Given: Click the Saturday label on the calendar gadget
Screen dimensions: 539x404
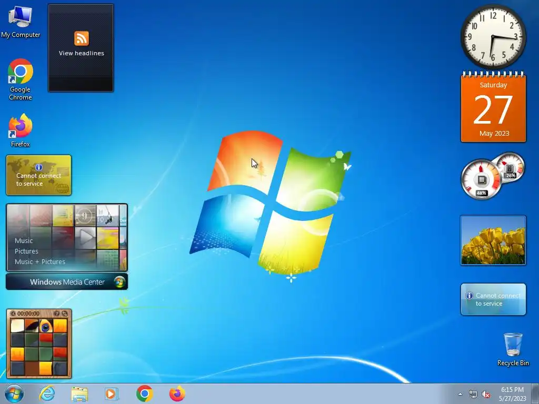Looking at the screenshot, I should [x=493, y=85].
